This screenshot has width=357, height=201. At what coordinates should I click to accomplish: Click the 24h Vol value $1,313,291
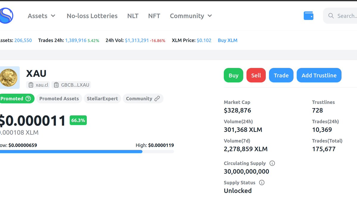tap(137, 40)
